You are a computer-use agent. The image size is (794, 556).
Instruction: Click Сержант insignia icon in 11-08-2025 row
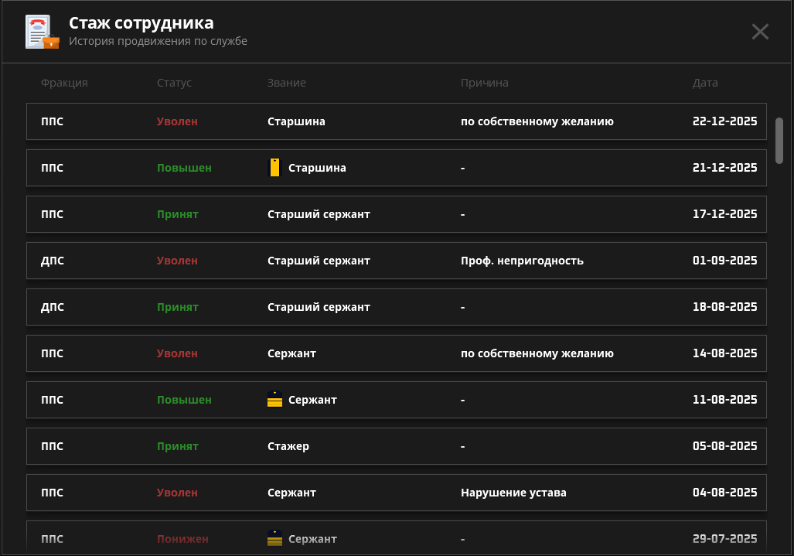[x=274, y=400]
